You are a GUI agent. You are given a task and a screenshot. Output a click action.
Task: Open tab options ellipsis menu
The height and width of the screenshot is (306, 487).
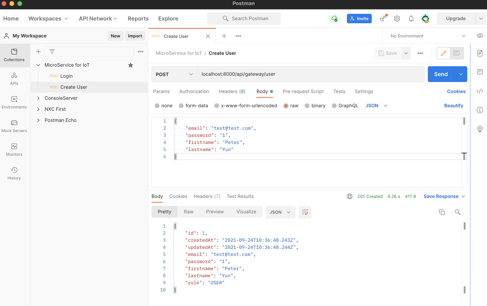[238, 36]
